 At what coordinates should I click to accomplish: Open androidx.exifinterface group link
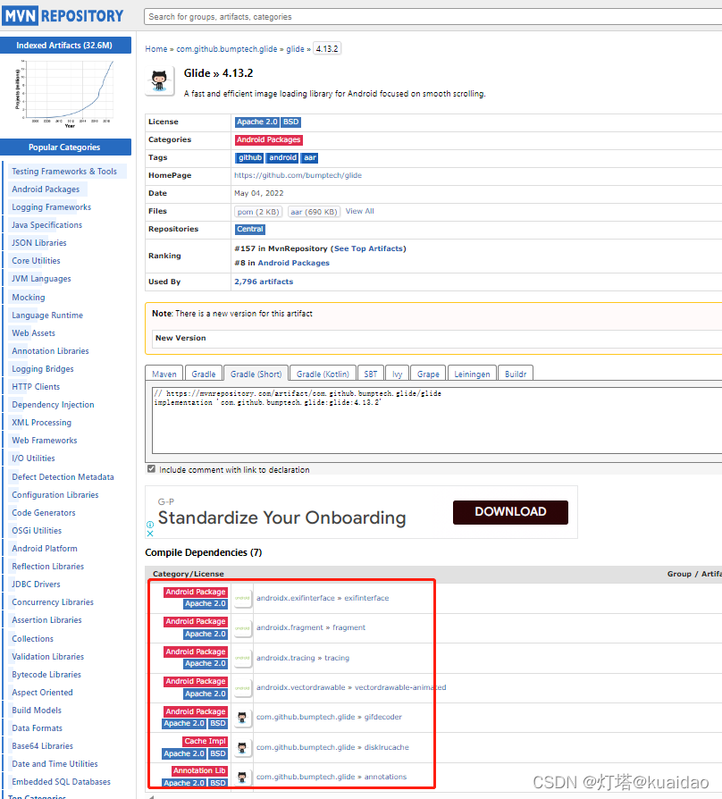[x=296, y=598]
